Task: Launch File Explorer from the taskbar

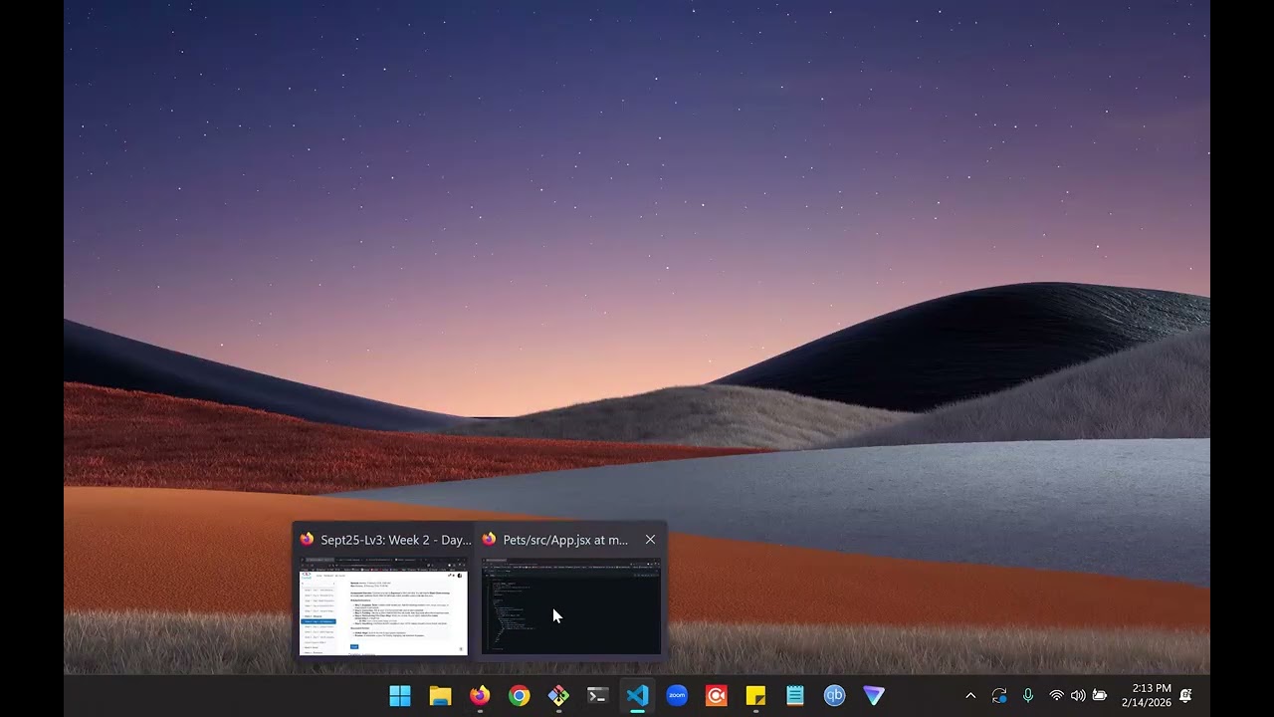Action: click(x=440, y=696)
